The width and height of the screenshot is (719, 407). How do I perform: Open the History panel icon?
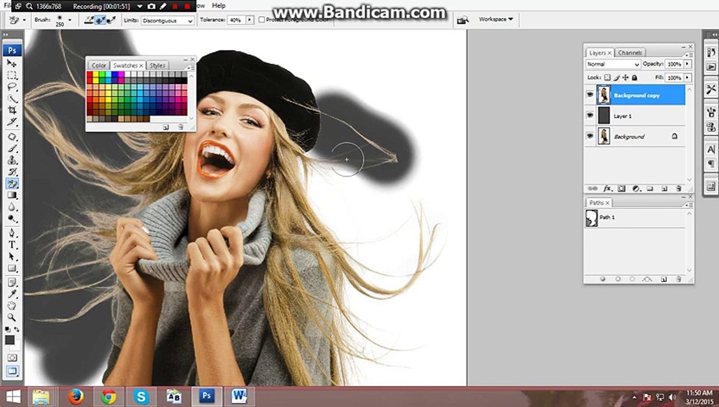click(711, 53)
